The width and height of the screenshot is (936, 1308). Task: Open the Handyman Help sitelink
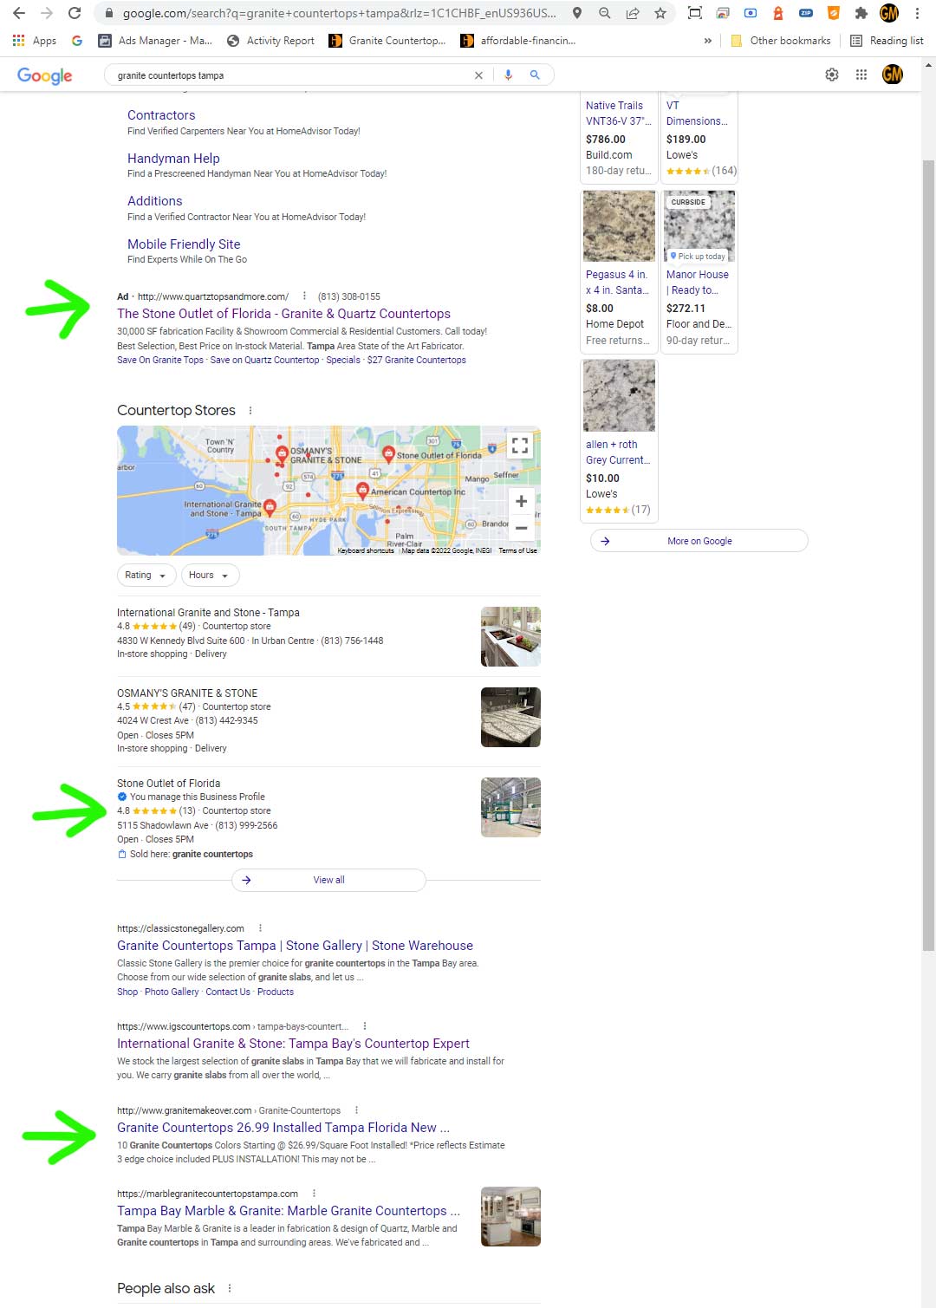173,159
